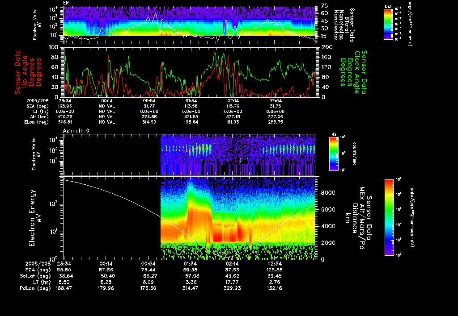Click the PdLon value '132.16'
This screenshot has height=316, width=458.
[274, 288]
